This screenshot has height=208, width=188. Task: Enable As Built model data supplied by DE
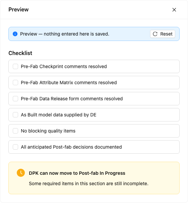coord(15,115)
